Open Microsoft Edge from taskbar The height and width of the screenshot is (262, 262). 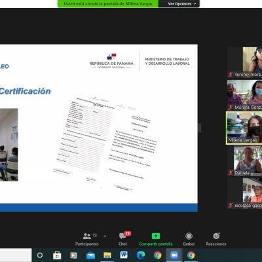pos(141,255)
